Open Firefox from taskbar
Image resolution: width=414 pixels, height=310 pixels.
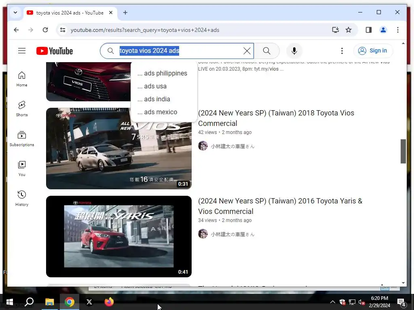point(109,302)
